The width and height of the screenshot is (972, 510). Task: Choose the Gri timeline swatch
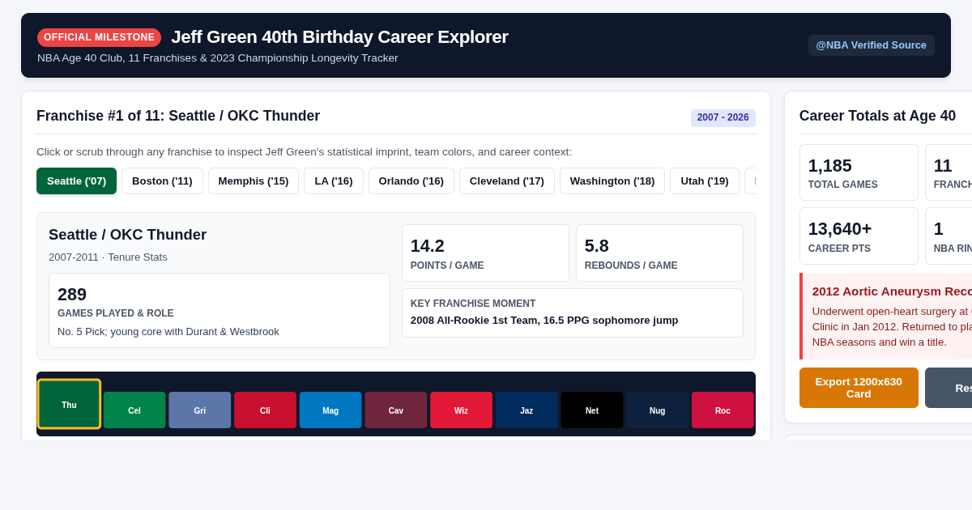click(x=200, y=410)
